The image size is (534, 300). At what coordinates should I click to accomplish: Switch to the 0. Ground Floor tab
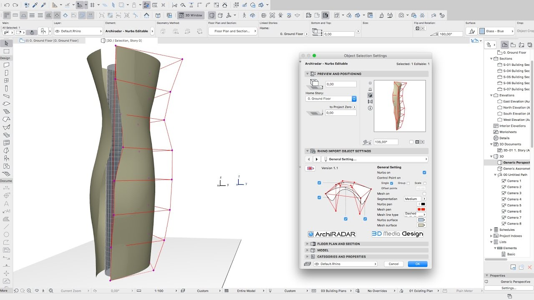coord(52,41)
